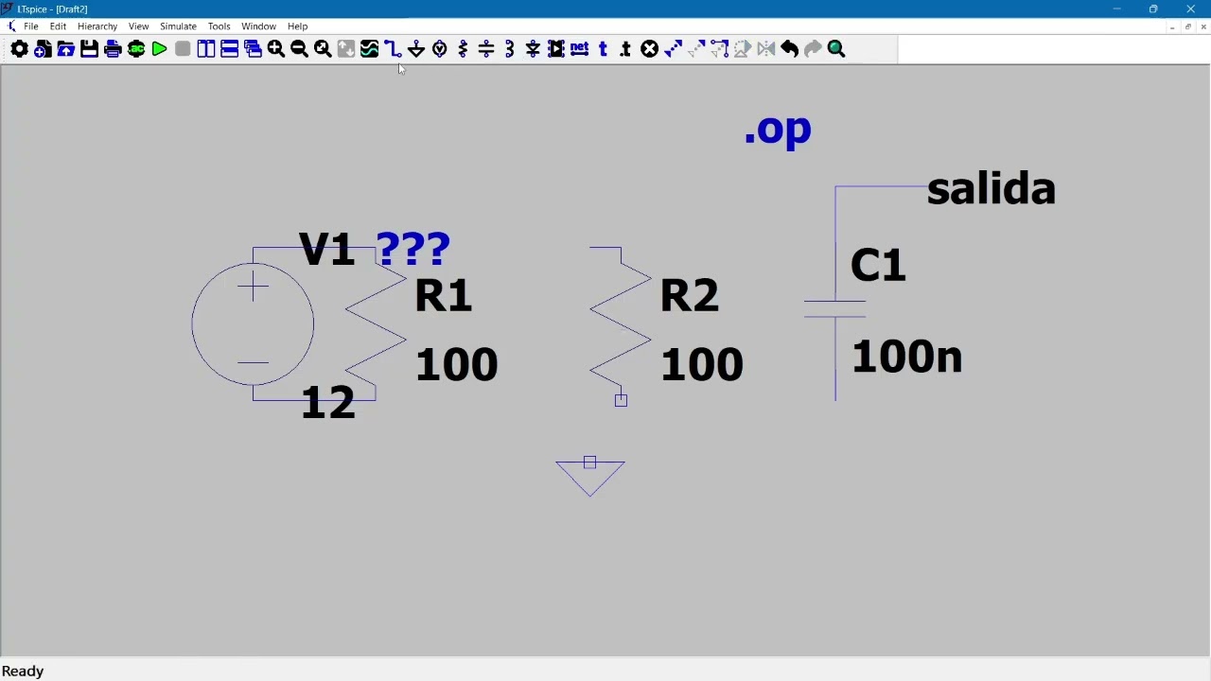
Task: Close the inner Draft2 document window
Action: click(1203, 26)
